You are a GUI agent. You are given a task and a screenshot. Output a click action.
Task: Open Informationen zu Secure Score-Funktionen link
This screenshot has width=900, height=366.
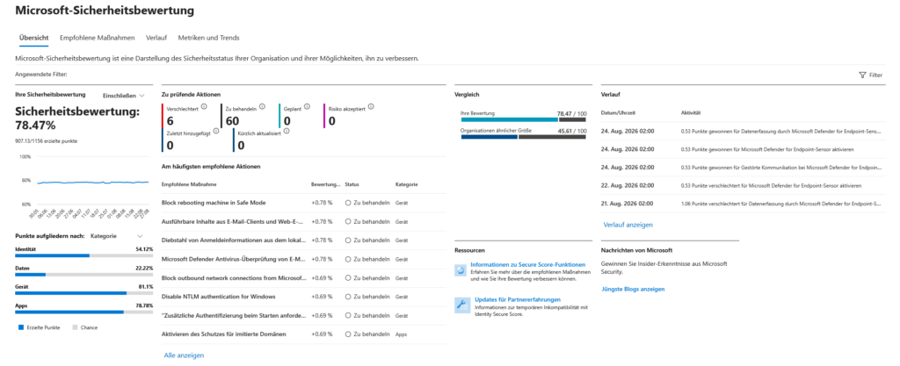[x=527, y=264]
